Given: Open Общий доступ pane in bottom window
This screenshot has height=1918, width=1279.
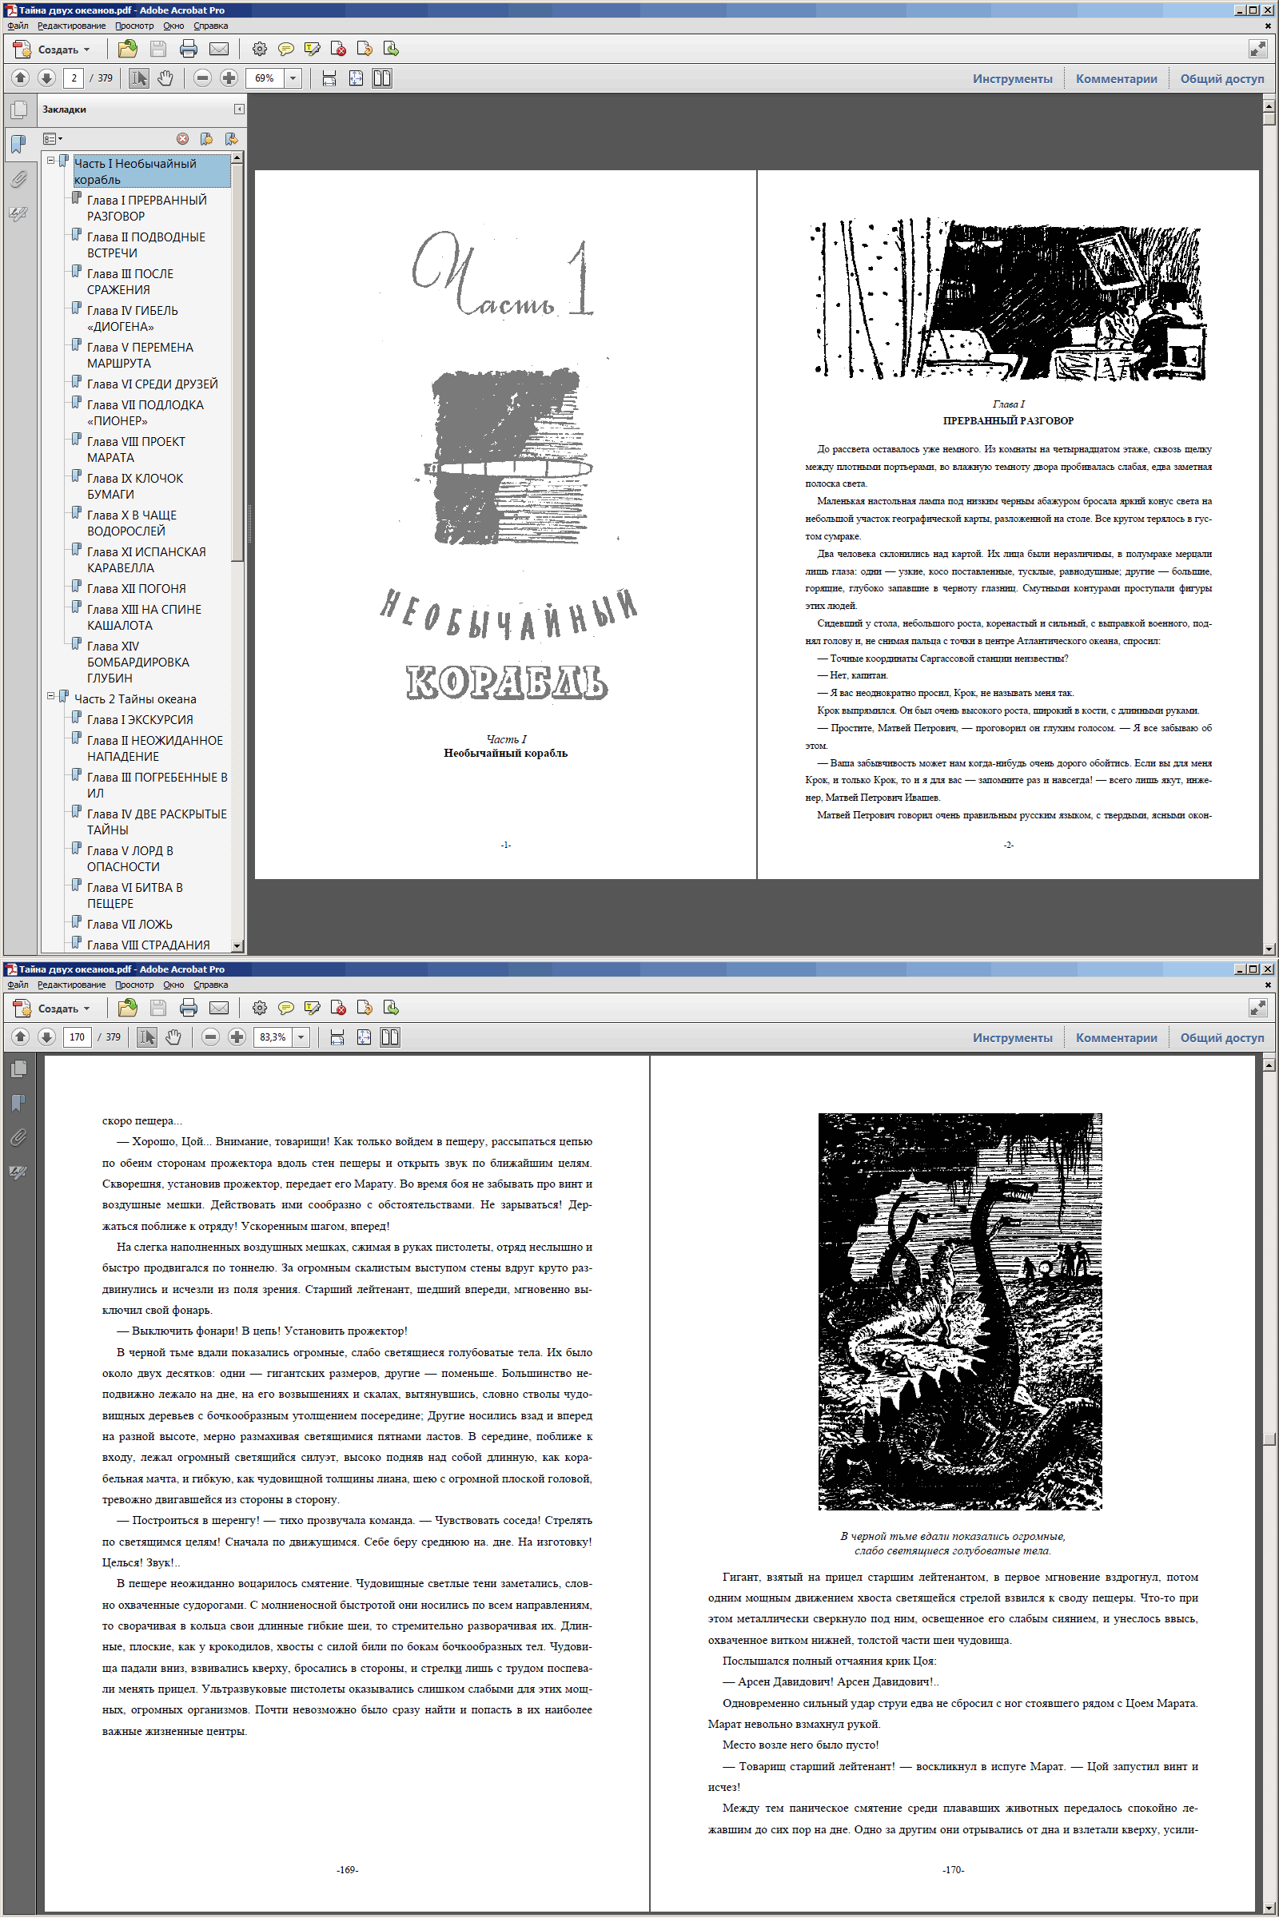Looking at the screenshot, I should (x=1221, y=1037).
